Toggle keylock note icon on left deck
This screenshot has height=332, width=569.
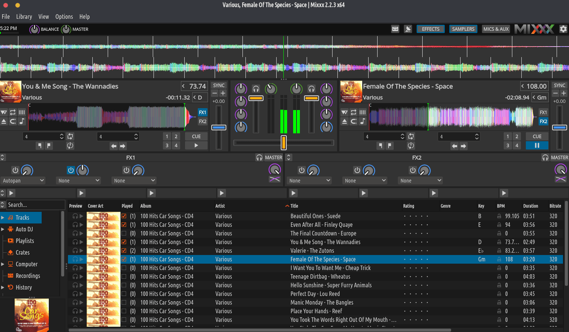(22, 121)
